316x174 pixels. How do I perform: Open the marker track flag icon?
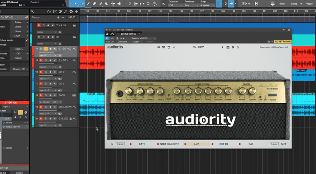(x=55, y=12)
